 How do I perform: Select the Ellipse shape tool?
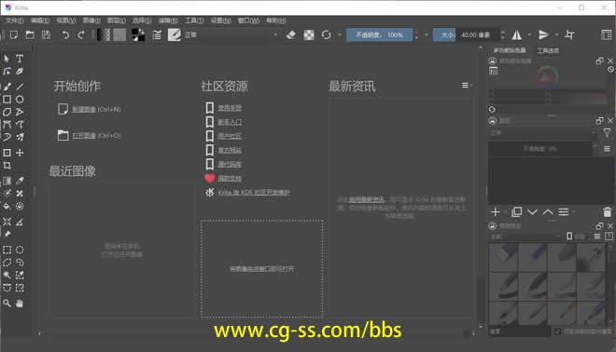coord(20,99)
